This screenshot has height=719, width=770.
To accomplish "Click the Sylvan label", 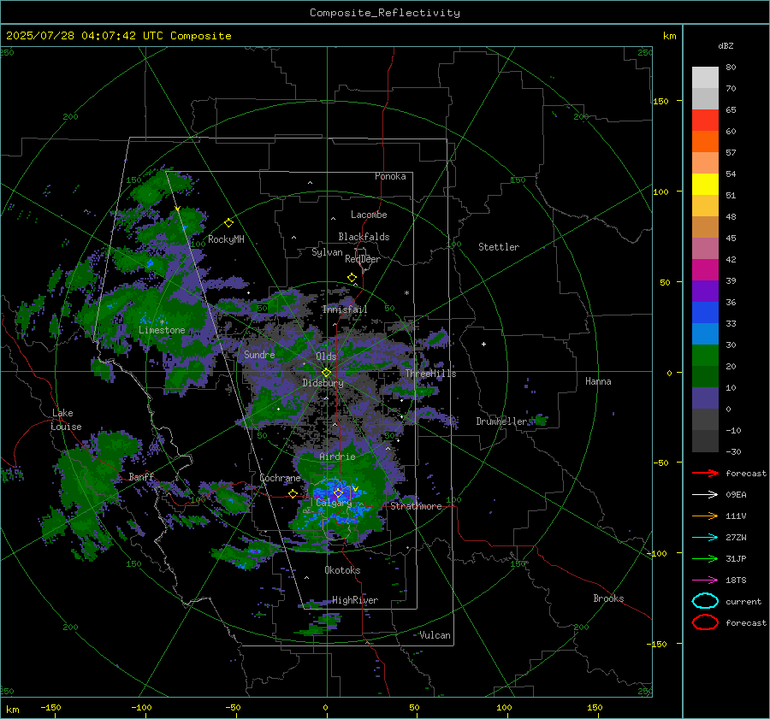I will (x=327, y=252).
